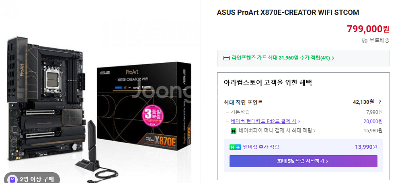Expand chevron next to 네이버 현대카드 Ed2

(x=299, y=121)
